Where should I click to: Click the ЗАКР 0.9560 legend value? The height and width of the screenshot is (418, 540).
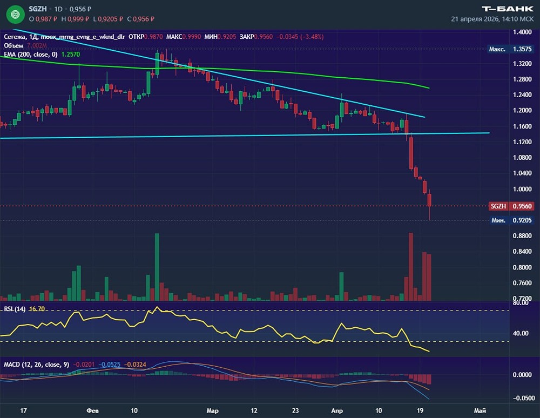coord(256,37)
